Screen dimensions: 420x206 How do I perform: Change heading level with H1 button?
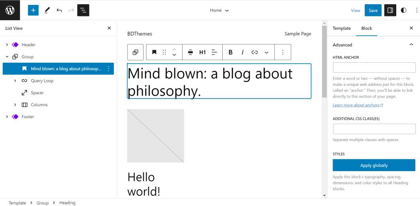pos(203,52)
